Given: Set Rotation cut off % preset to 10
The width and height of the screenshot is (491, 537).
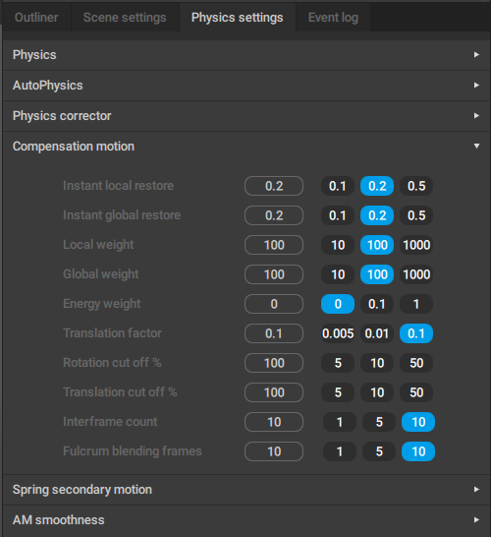Looking at the screenshot, I should 377,363.
